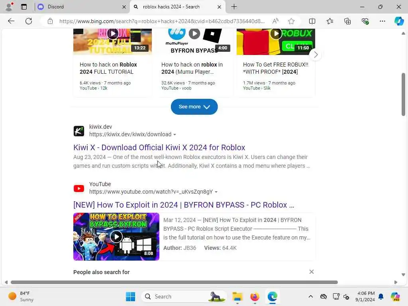408x306 pixels.
Task: Expand the youtube.com URL dropdown arrow
Action: pos(216,192)
